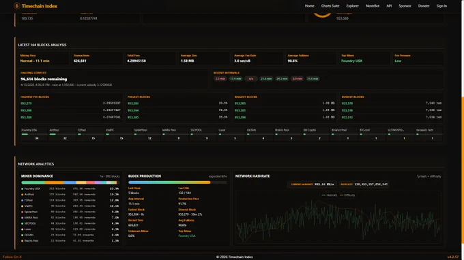Select the MARA Pool pool card
Image resolution: width=464 pixels, height=260 pixels.
(174, 134)
